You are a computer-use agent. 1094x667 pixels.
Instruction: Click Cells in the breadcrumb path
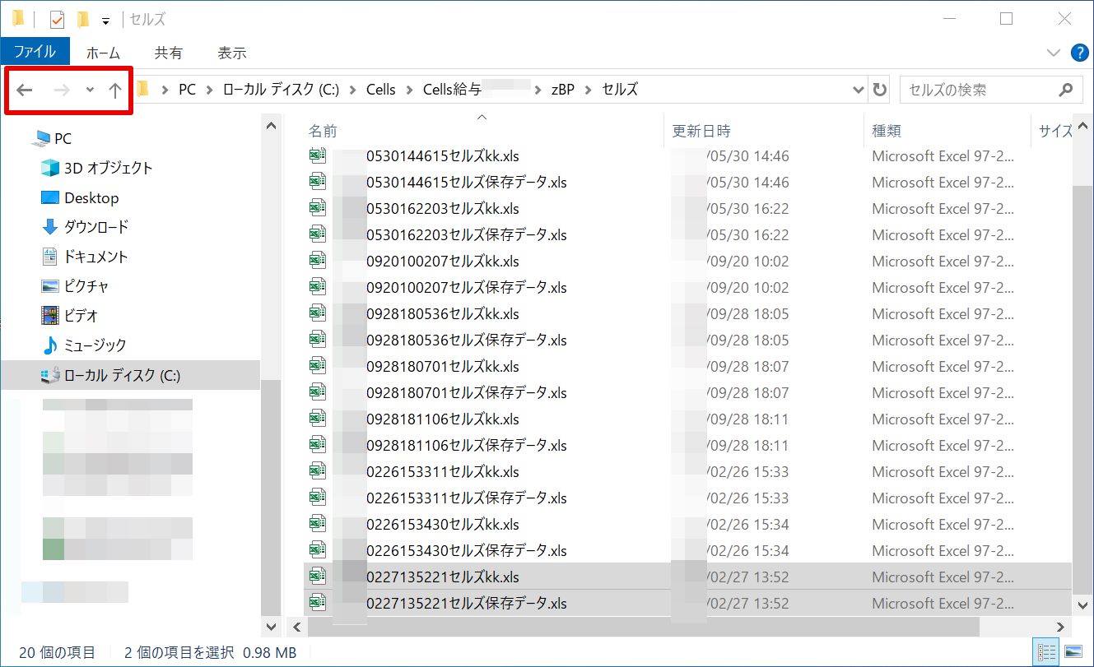pos(380,90)
